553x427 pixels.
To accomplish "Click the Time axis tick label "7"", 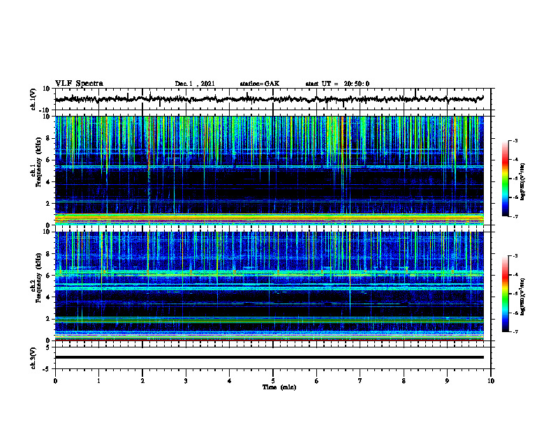I will pos(360,381).
